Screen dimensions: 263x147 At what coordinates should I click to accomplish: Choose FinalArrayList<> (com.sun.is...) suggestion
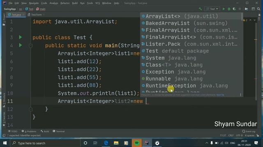tap(191, 37)
